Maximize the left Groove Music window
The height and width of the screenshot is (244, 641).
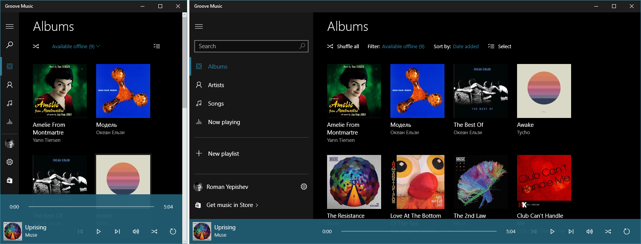pos(160,6)
